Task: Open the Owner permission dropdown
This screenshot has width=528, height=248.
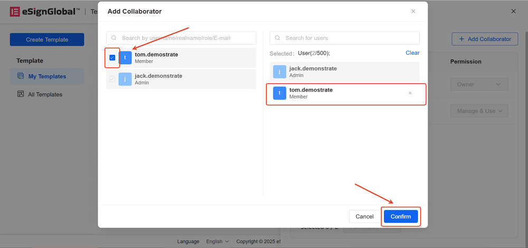Action: pos(479,84)
